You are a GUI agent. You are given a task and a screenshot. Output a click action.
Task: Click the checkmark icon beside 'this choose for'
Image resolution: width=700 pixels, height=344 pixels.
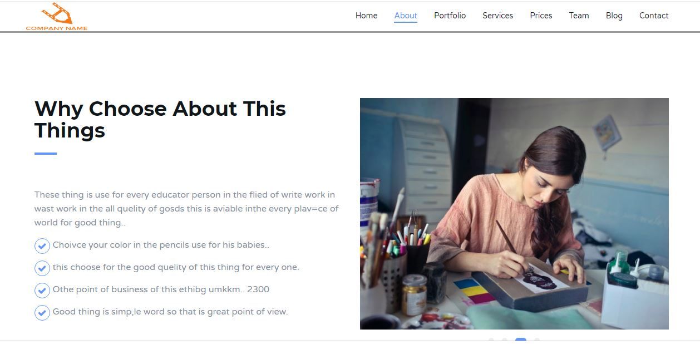[42, 268]
